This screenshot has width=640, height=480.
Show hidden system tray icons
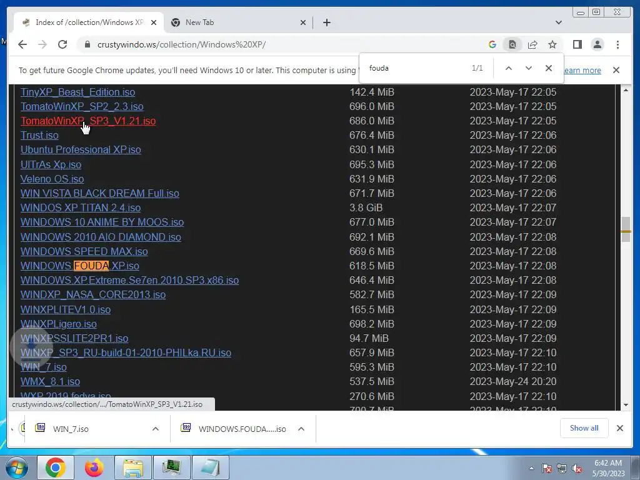point(531,468)
